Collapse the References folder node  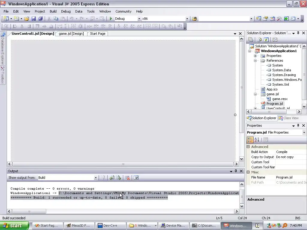(x=255, y=60)
